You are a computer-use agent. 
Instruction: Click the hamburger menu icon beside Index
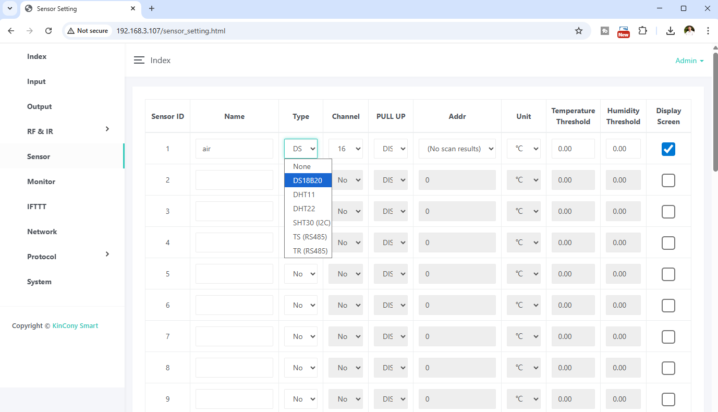[139, 60]
